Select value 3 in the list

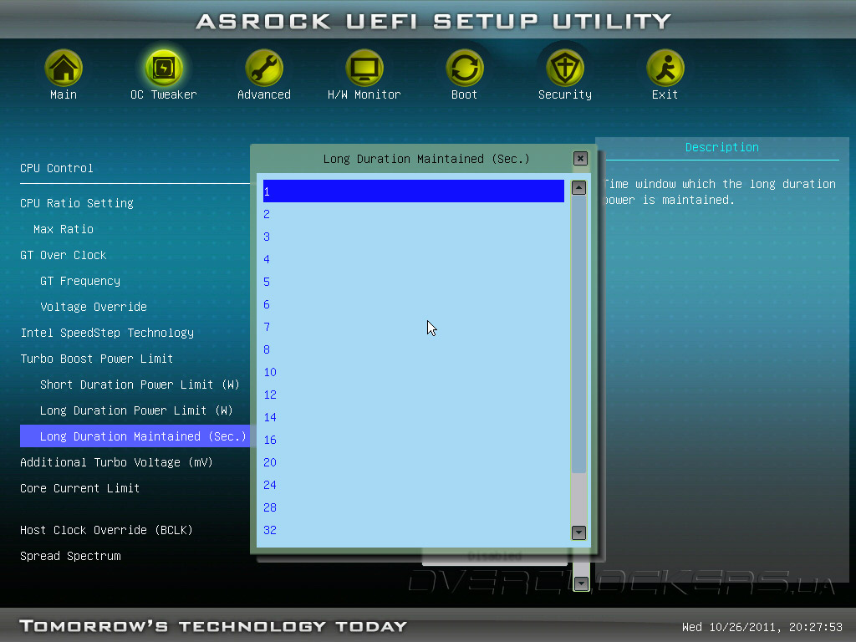(x=413, y=237)
